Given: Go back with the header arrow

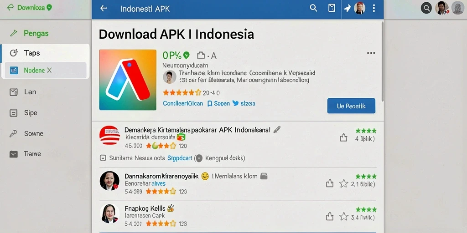Looking at the screenshot, I should point(104,8).
